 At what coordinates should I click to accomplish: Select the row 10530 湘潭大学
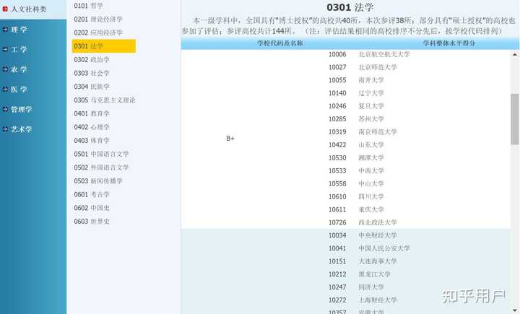[x=356, y=157]
